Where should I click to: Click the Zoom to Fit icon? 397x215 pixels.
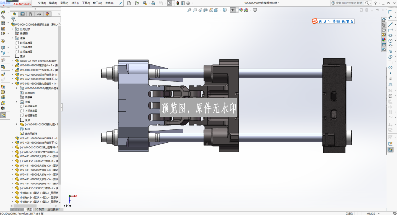coord(189,10)
